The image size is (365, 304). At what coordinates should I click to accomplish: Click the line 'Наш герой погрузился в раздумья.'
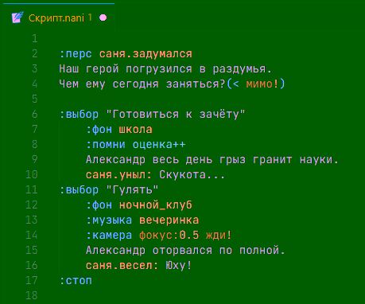coord(165,69)
